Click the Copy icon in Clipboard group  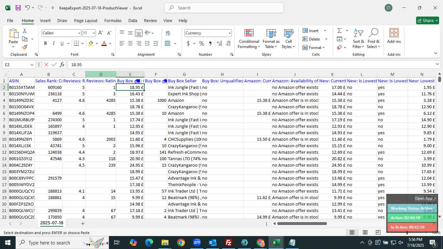[x=25, y=39]
